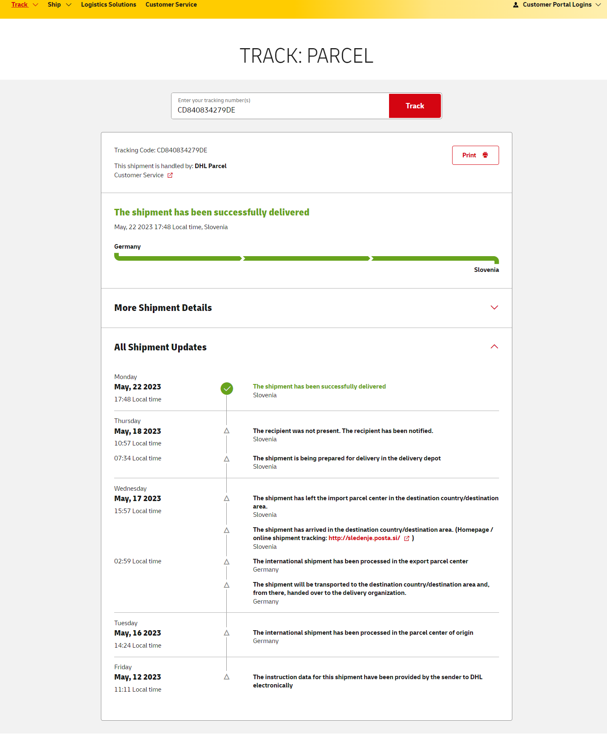Click triangle marker for recipient not present update

pyautogui.click(x=227, y=431)
